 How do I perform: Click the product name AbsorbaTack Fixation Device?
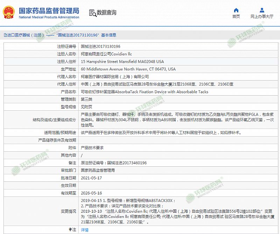[144, 92]
